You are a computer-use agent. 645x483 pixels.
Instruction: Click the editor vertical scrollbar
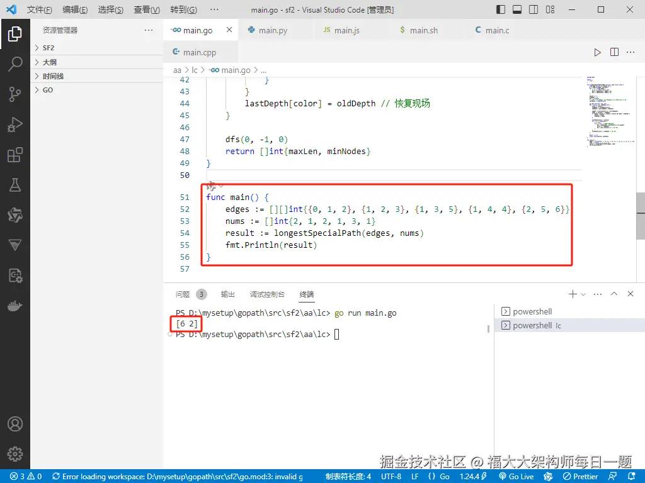[641, 216]
